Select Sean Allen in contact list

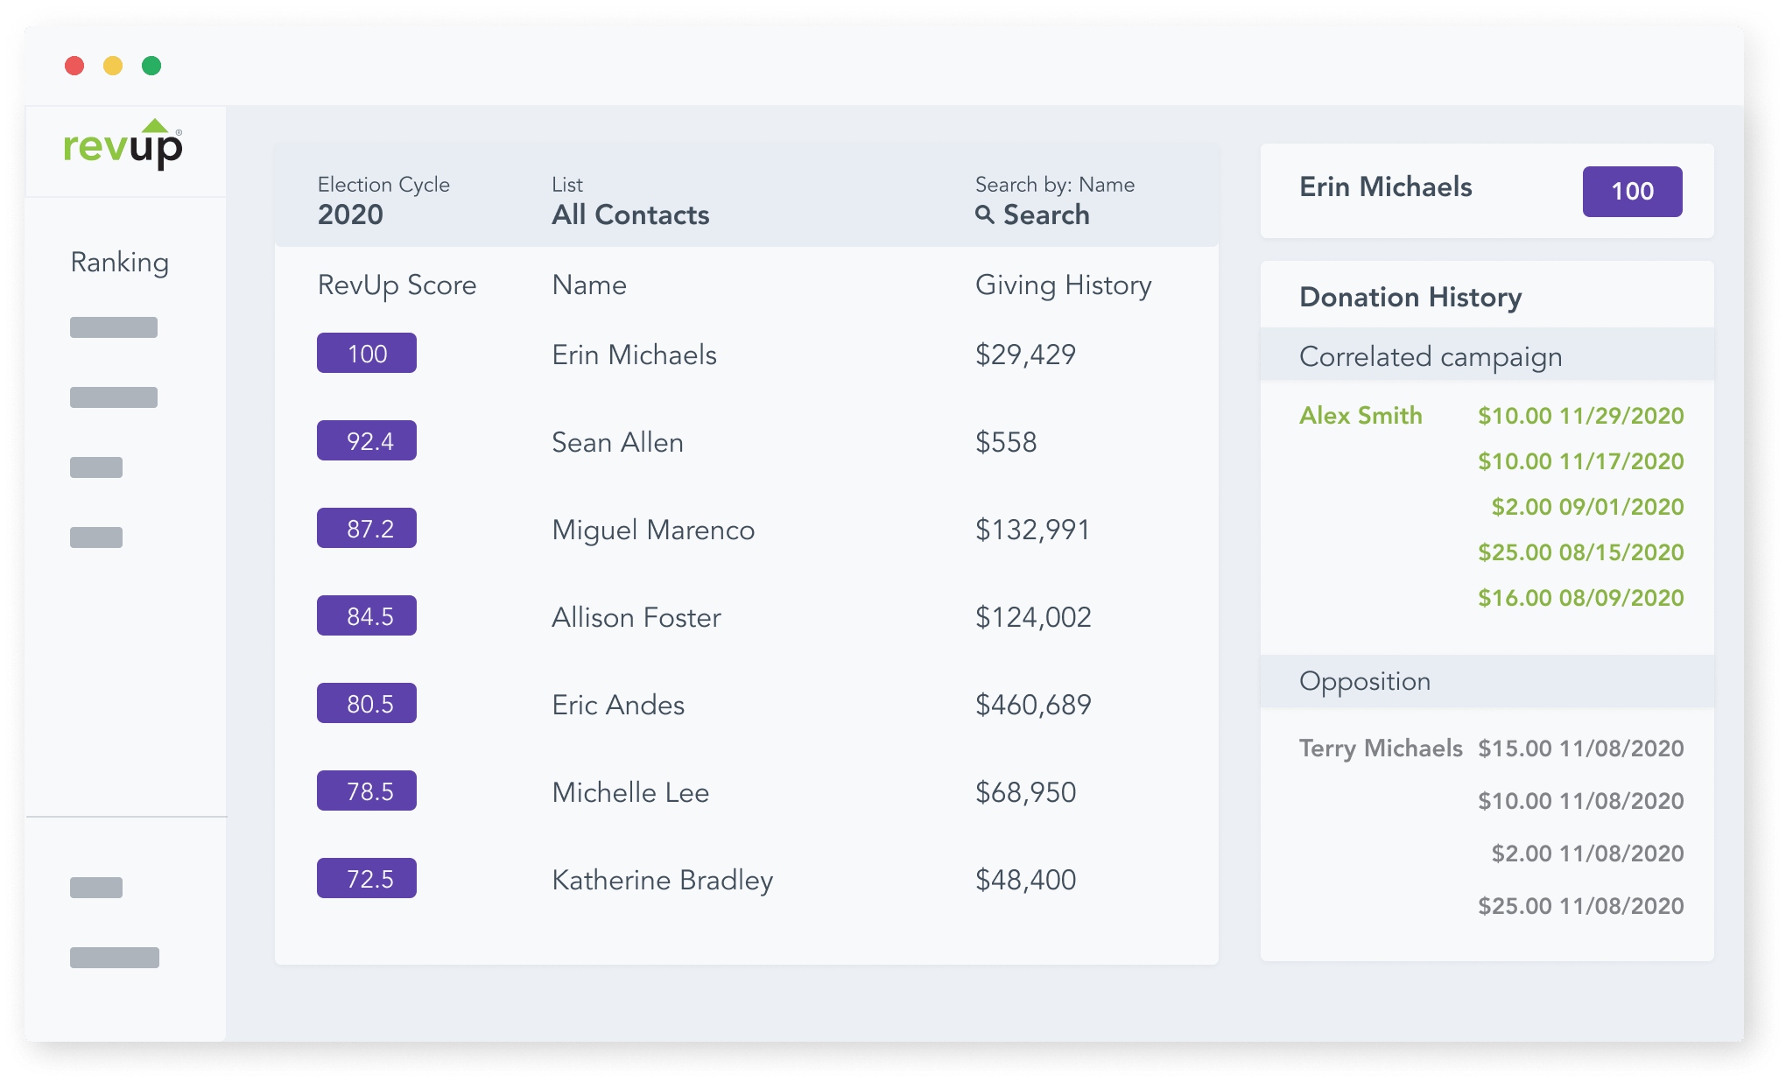pos(617,442)
